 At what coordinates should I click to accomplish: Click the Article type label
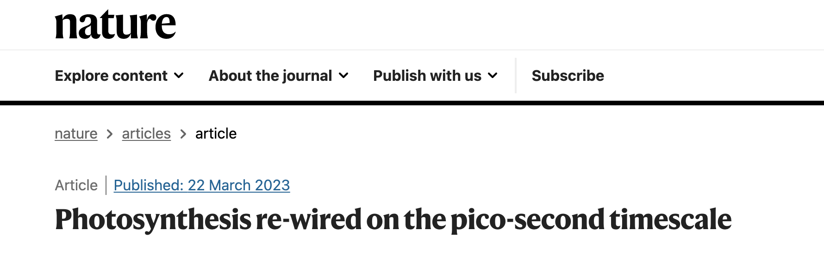pos(76,185)
